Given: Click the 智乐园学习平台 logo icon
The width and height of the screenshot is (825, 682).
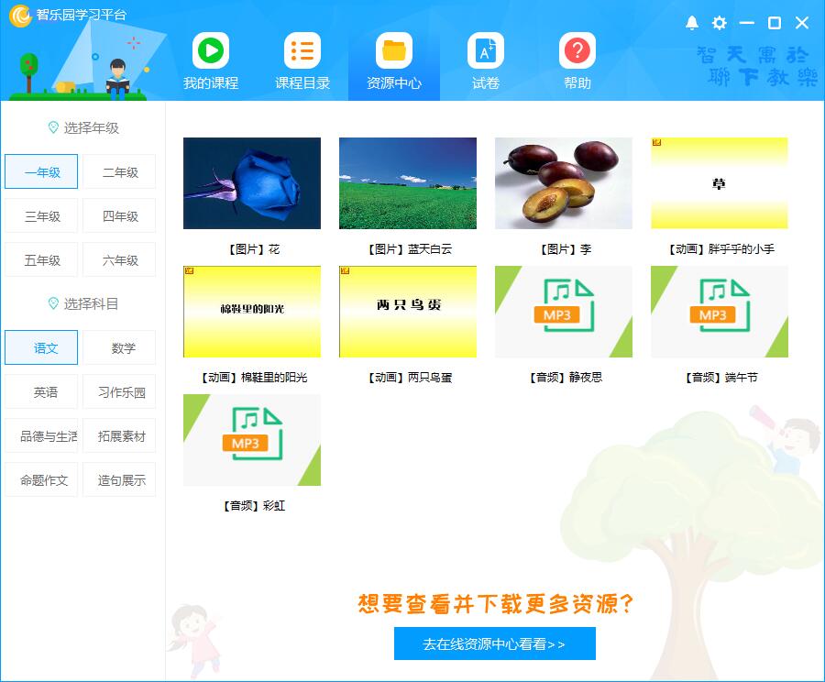Looking at the screenshot, I should (20, 16).
